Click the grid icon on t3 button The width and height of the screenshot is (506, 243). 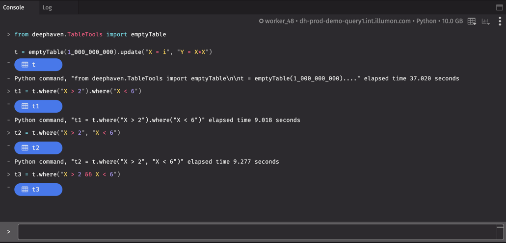pyautogui.click(x=25, y=190)
